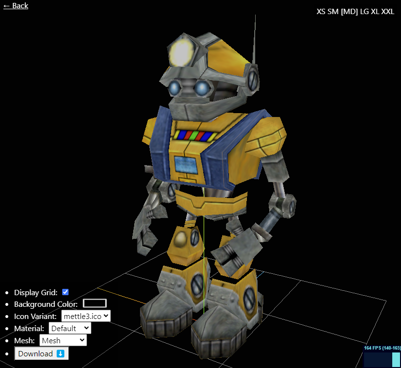This screenshot has width=401, height=368.
Task: Select the XS size option
Action: tap(321, 12)
